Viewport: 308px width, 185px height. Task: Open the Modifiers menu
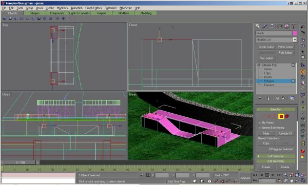(x=62, y=8)
